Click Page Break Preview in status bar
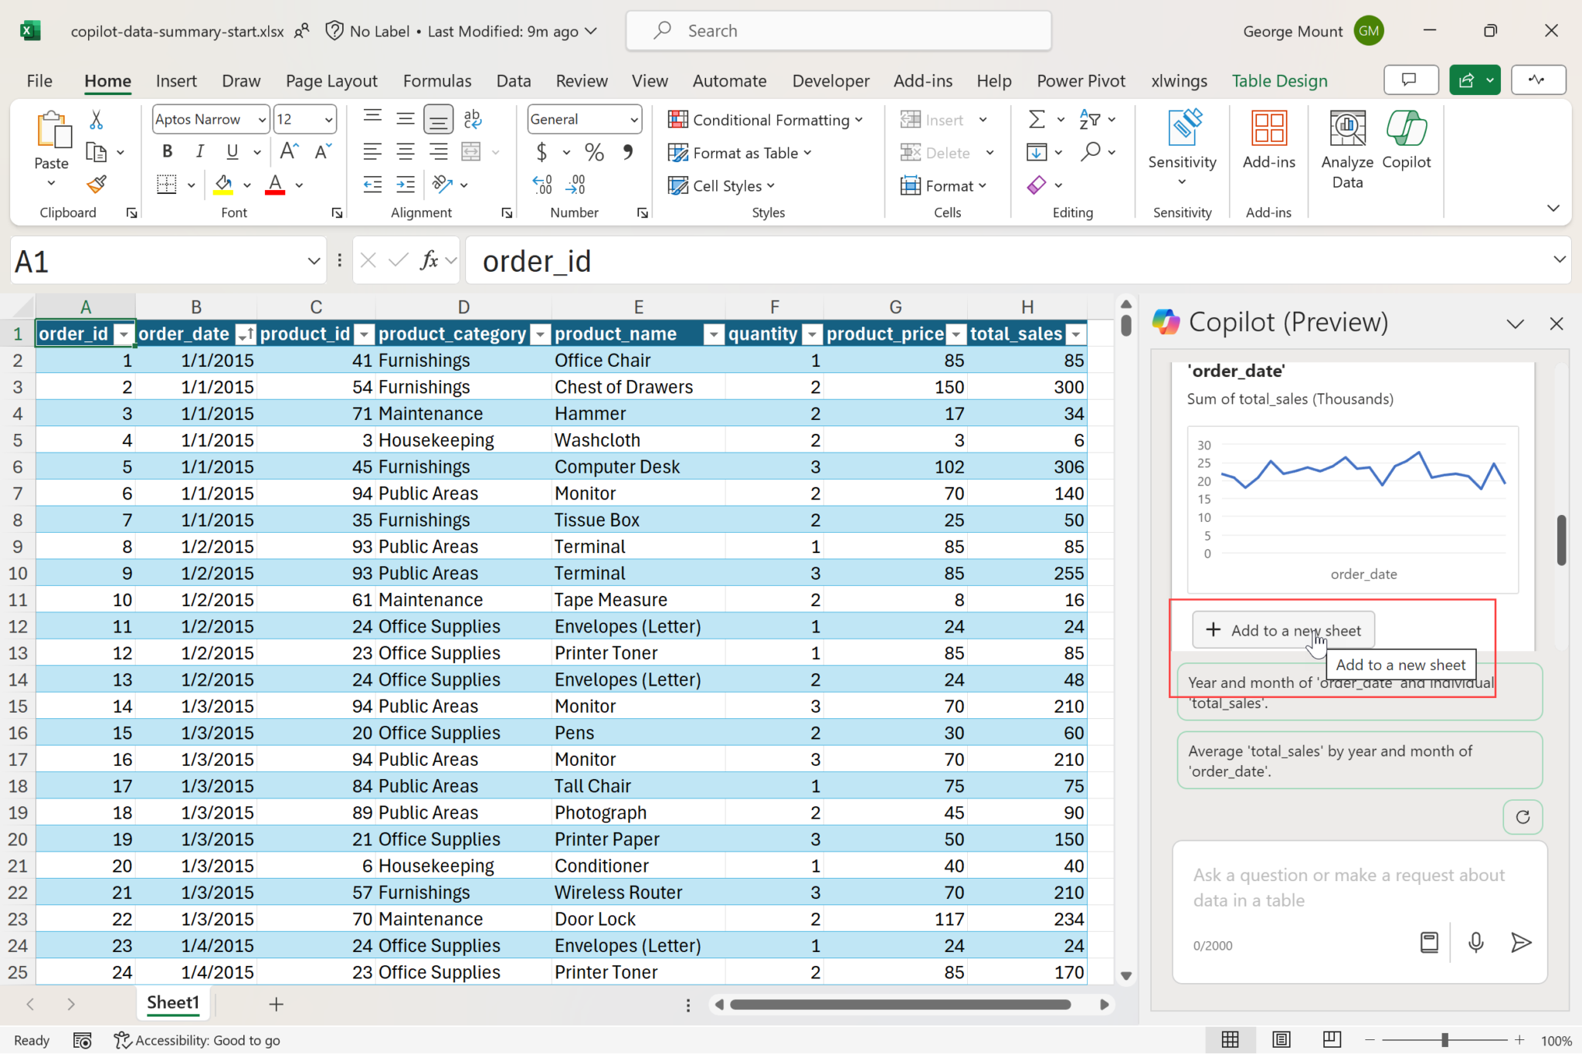The height and width of the screenshot is (1054, 1582). point(1332,1040)
